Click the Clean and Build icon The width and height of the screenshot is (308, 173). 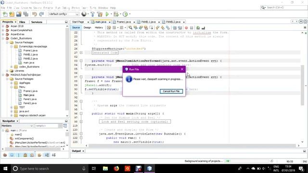click(100, 14)
